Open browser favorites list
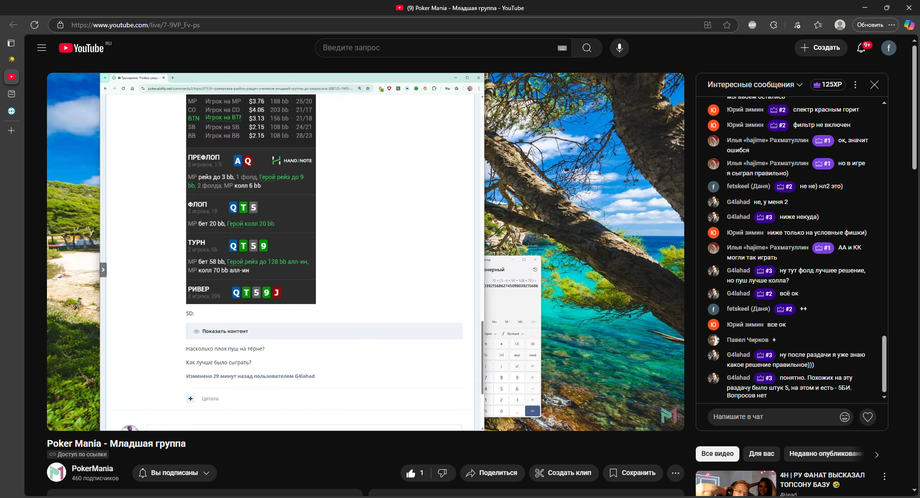This screenshot has height=498, width=920. click(818, 25)
